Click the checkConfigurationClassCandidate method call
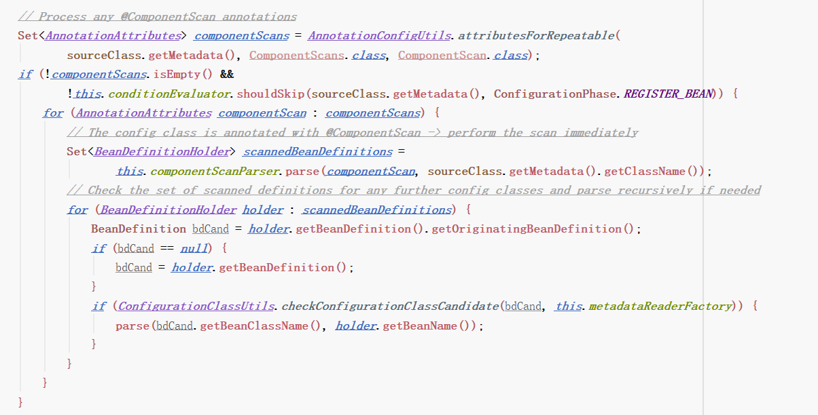 391,307
